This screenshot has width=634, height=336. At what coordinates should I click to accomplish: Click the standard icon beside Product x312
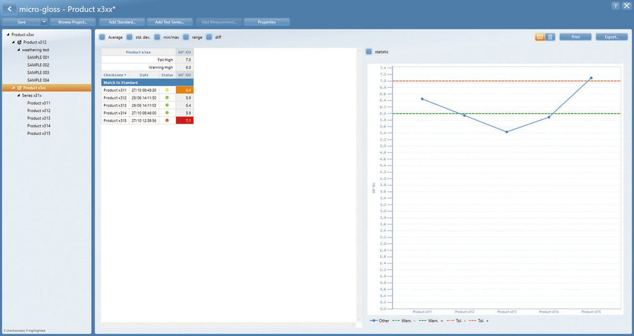point(19,42)
